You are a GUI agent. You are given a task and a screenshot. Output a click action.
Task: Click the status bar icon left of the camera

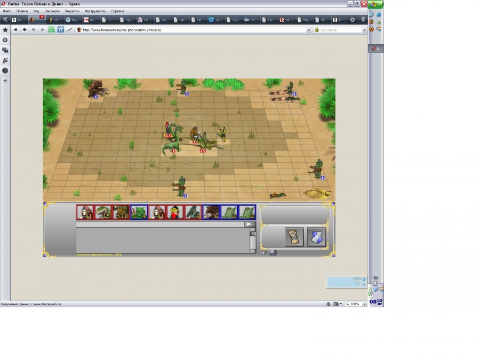tap(329, 304)
